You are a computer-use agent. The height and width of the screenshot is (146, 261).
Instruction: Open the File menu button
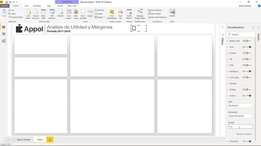coord(4,6)
